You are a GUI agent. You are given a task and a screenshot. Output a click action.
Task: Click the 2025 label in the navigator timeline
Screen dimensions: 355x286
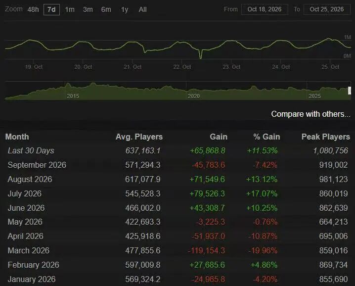coord(314,96)
